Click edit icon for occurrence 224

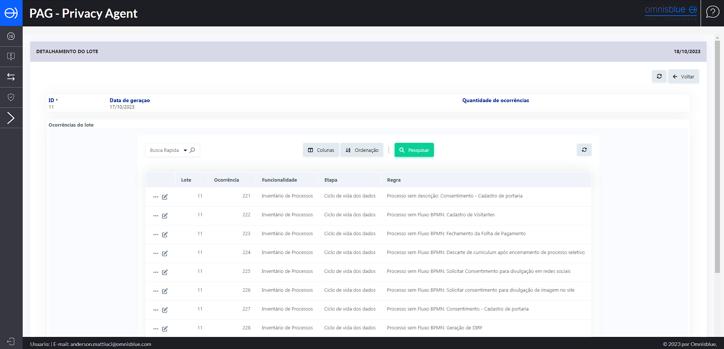pyautogui.click(x=165, y=253)
